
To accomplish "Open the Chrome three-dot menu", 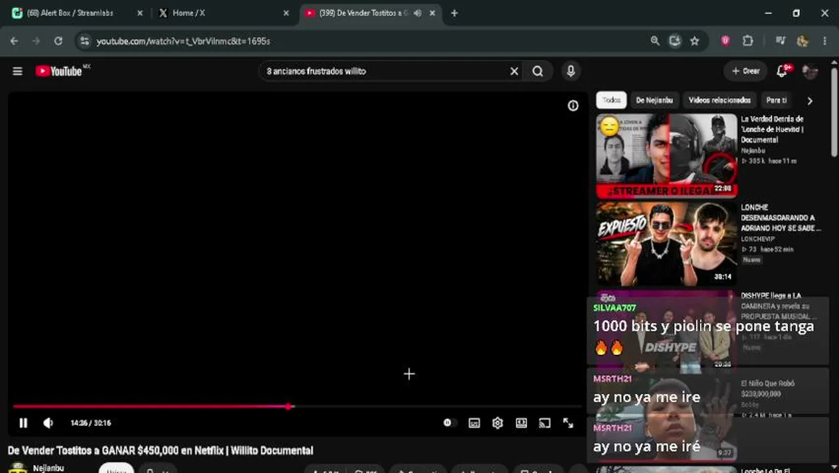I will [x=825, y=41].
